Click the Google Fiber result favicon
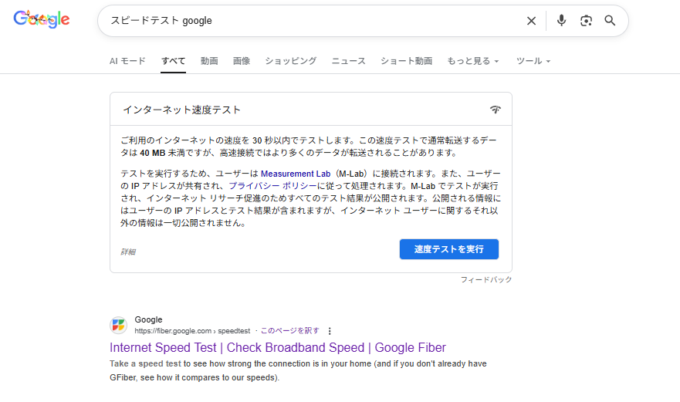The height and width of the screenshot is (402, 680). [x=119, y=325]
